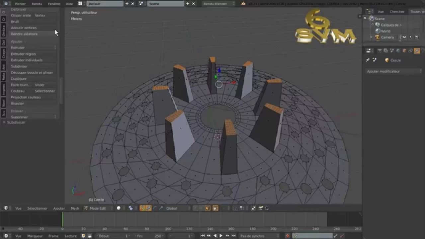Open the Chercher menu in outliner
The height and width of the screenshot is (239, 425).
pyautogui.click(x=397, y=12)
